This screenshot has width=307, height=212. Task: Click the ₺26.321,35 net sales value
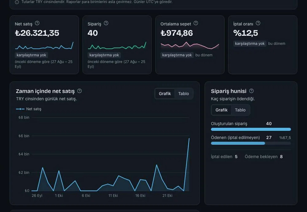pyautogui.click(x=37, y=33)
